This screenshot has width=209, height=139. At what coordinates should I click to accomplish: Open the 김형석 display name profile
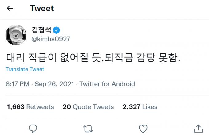[41, 30]
